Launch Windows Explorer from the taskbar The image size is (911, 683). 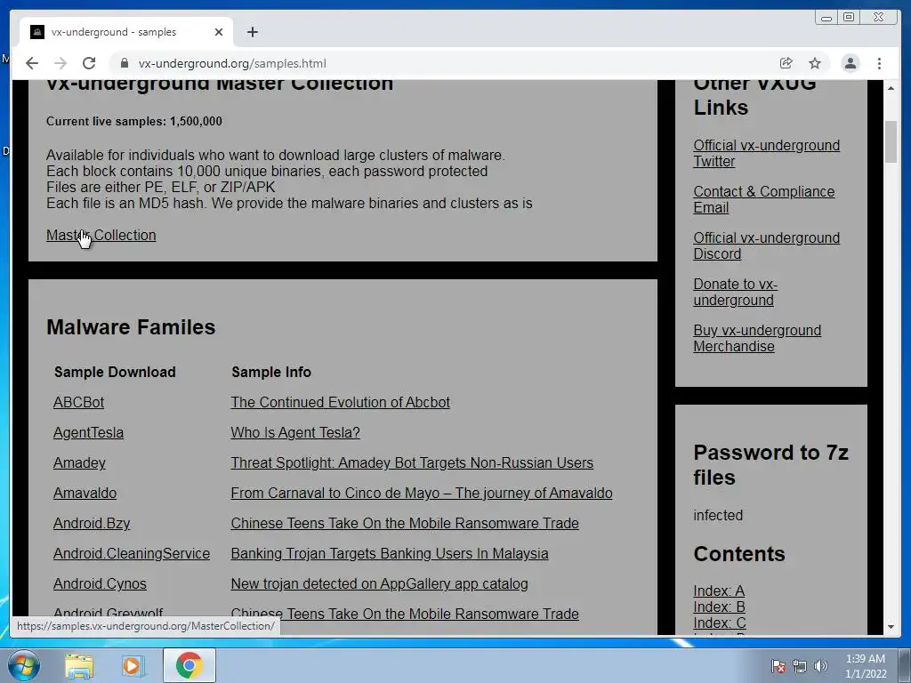79,665
